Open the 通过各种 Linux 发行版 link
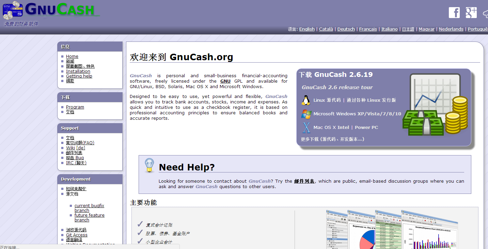Viewport: 488px width, 249px height. coord(372,100)
